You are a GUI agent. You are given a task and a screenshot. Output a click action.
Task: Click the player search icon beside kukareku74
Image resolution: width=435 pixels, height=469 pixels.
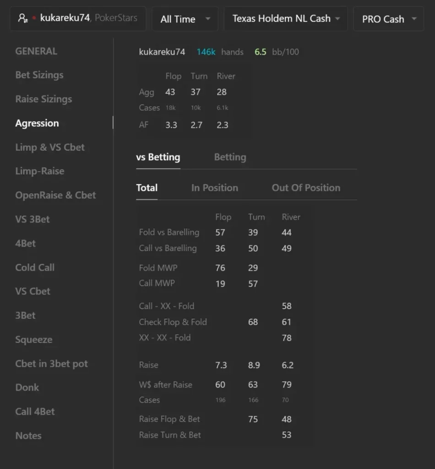tap(23, 18)
